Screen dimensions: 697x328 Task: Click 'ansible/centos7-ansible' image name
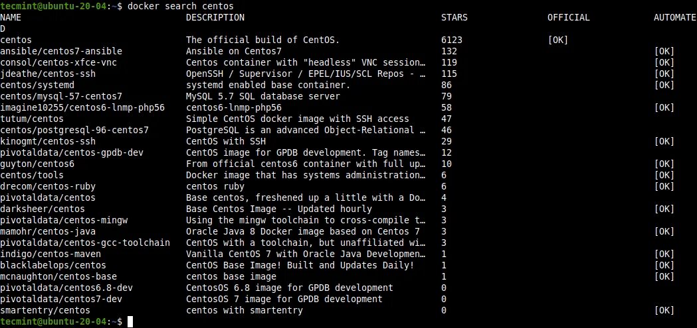[x=61, y=51]
